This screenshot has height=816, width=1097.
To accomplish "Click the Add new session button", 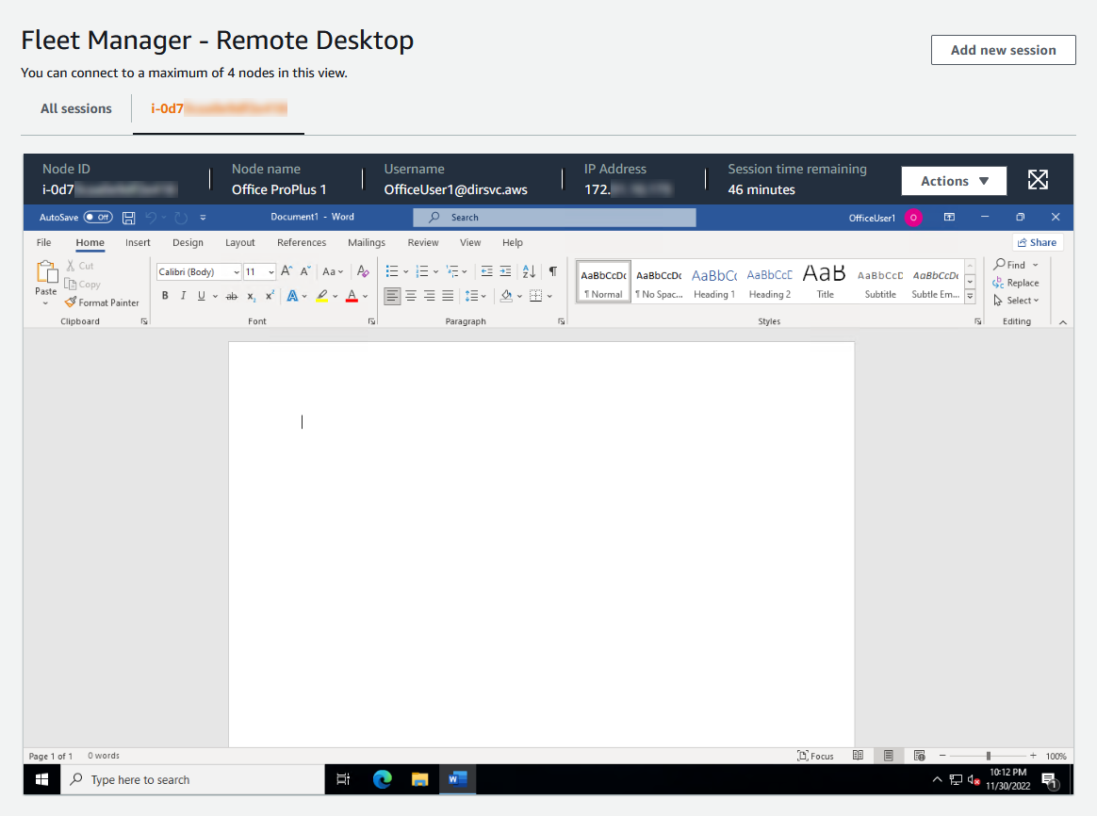I will point(1003,50).
